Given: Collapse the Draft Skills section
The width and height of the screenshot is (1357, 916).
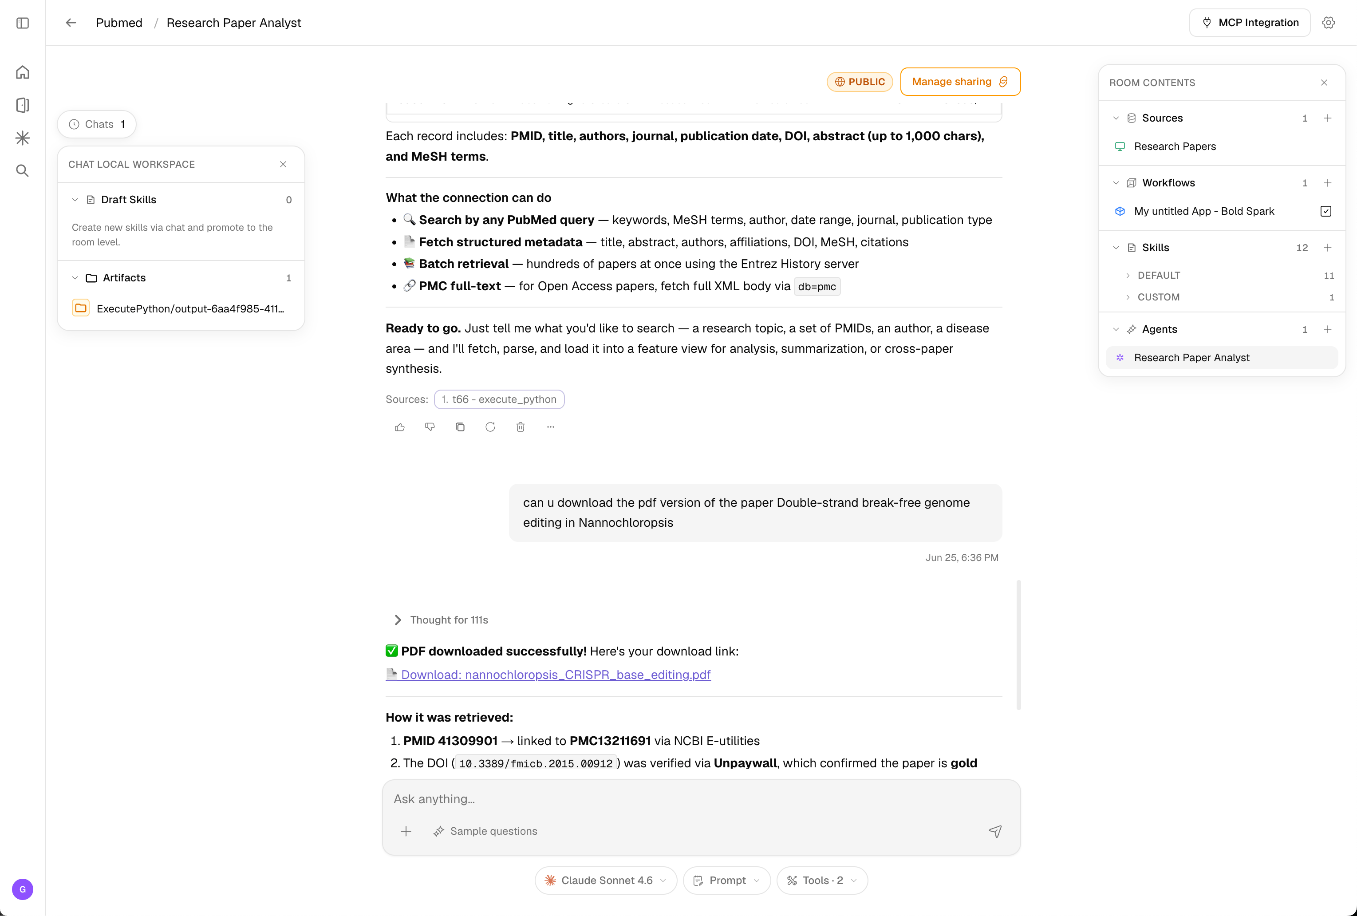Looking at the screenshot, I should click(x=75, y=200).
